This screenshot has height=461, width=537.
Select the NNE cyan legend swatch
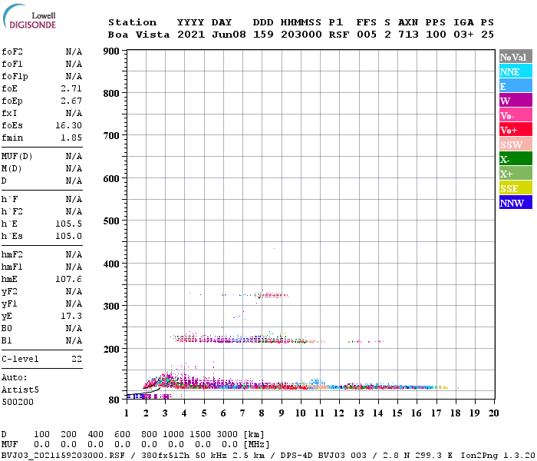click(x=516, y=71)
